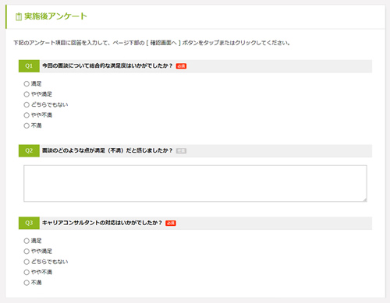Select やや満足 radio under Q3
This screenshot has height=303, width=390.
[x=27, y=252]
